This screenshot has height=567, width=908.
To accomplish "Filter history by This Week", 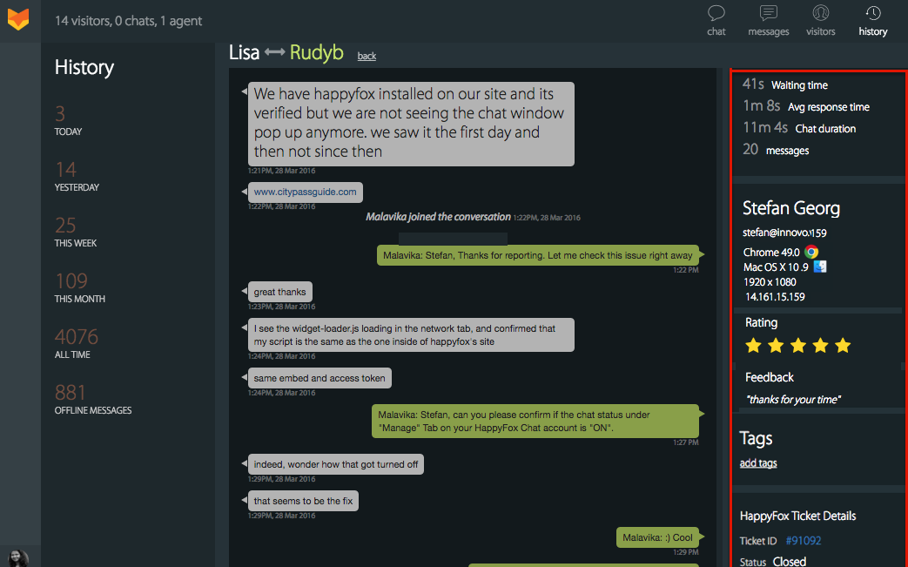I will click(x=75, y=232).
